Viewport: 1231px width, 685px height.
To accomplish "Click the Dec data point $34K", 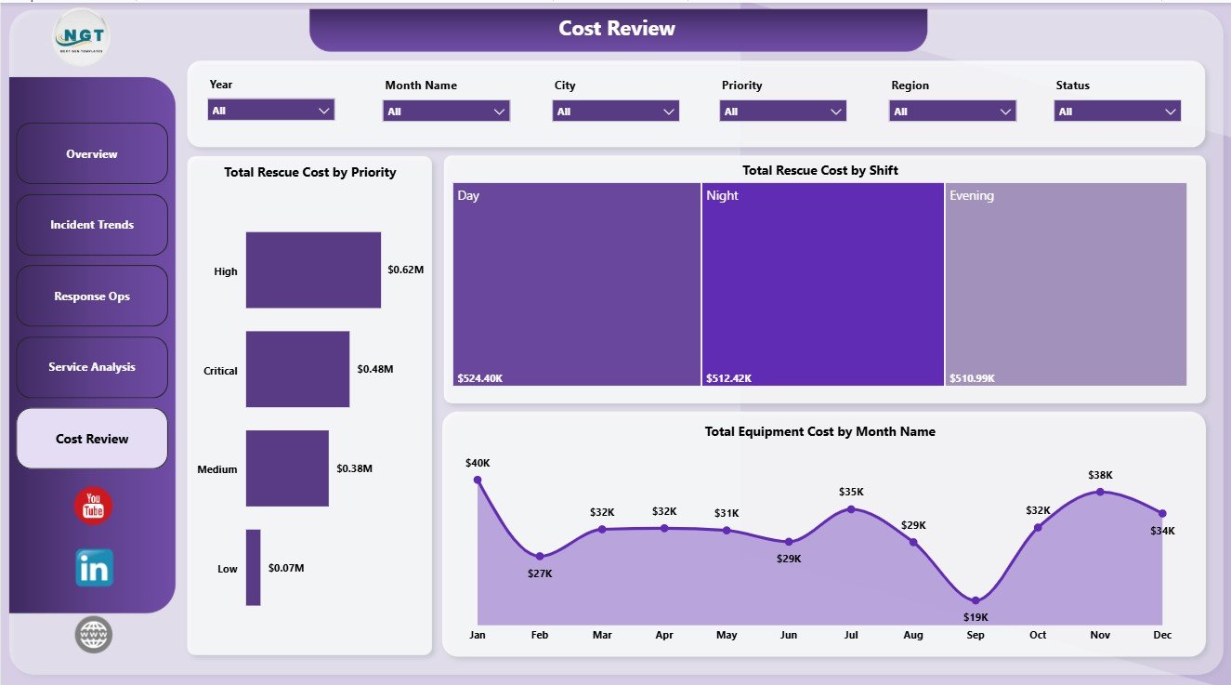I will pyautogui.click(x=1162, y=513).
